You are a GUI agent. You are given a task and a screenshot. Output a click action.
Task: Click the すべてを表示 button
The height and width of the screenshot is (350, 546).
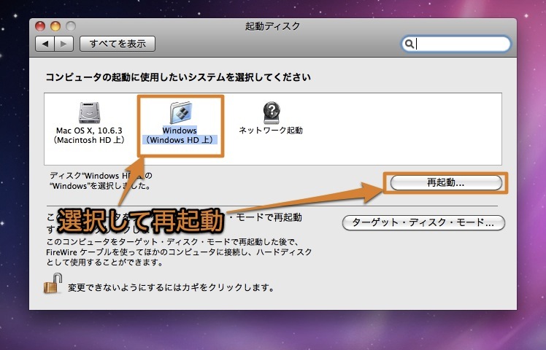[118, 44]
